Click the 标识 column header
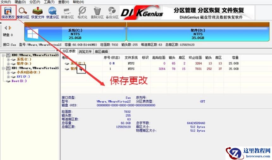The width and height of the screenshot is (272, 160). pos(145,58)
